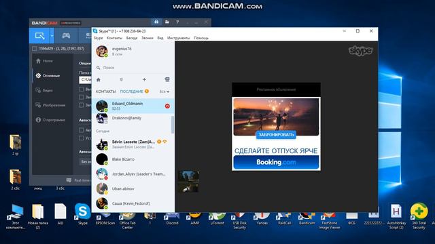This screenshot has width=435, height=244.
Task: Toggle second auto-start checkbox in Bandicam
Action: [x=82, y=138]
